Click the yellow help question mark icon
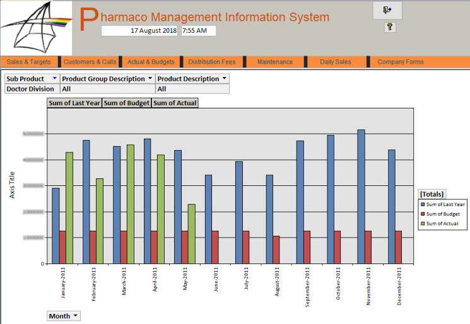 [390, 27]
